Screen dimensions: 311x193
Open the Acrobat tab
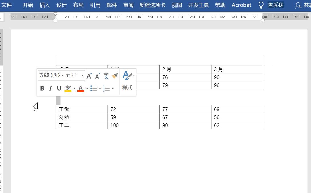241,5
